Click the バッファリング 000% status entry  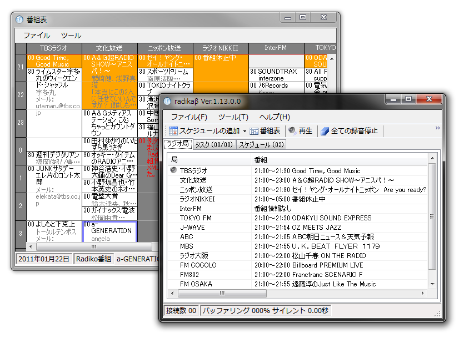click(x=266, y=311)
